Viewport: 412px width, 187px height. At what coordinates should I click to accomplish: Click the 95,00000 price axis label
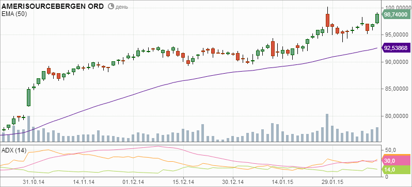pos(397,35)
